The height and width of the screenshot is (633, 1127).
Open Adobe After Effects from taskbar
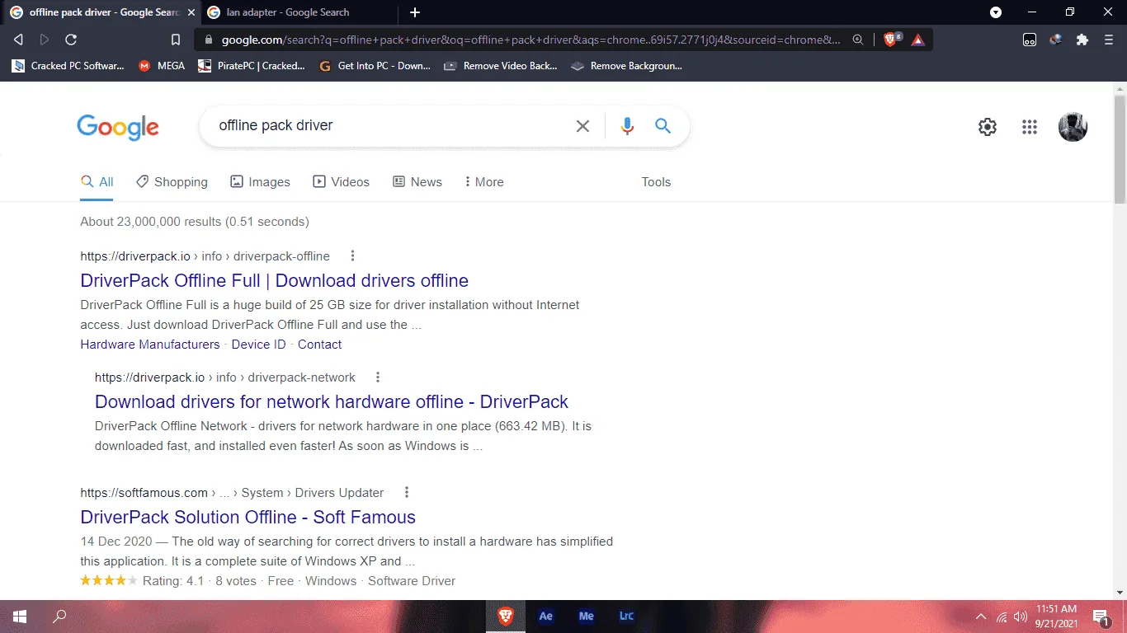pos(545,617)
